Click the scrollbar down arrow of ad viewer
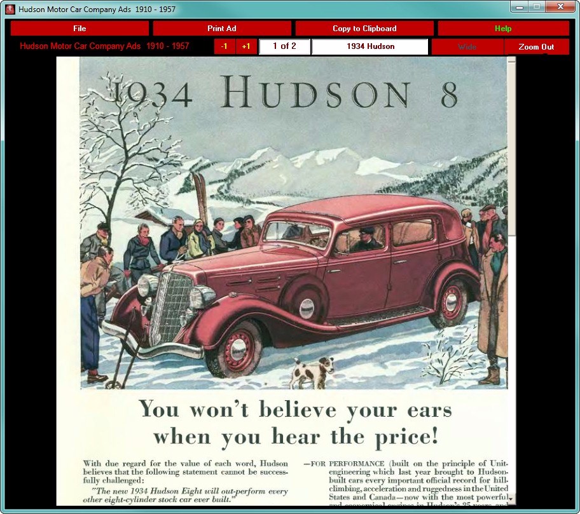 click(x=511, y=499)
